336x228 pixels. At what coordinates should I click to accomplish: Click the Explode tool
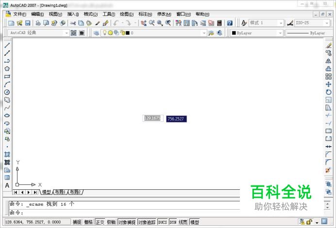328,170
